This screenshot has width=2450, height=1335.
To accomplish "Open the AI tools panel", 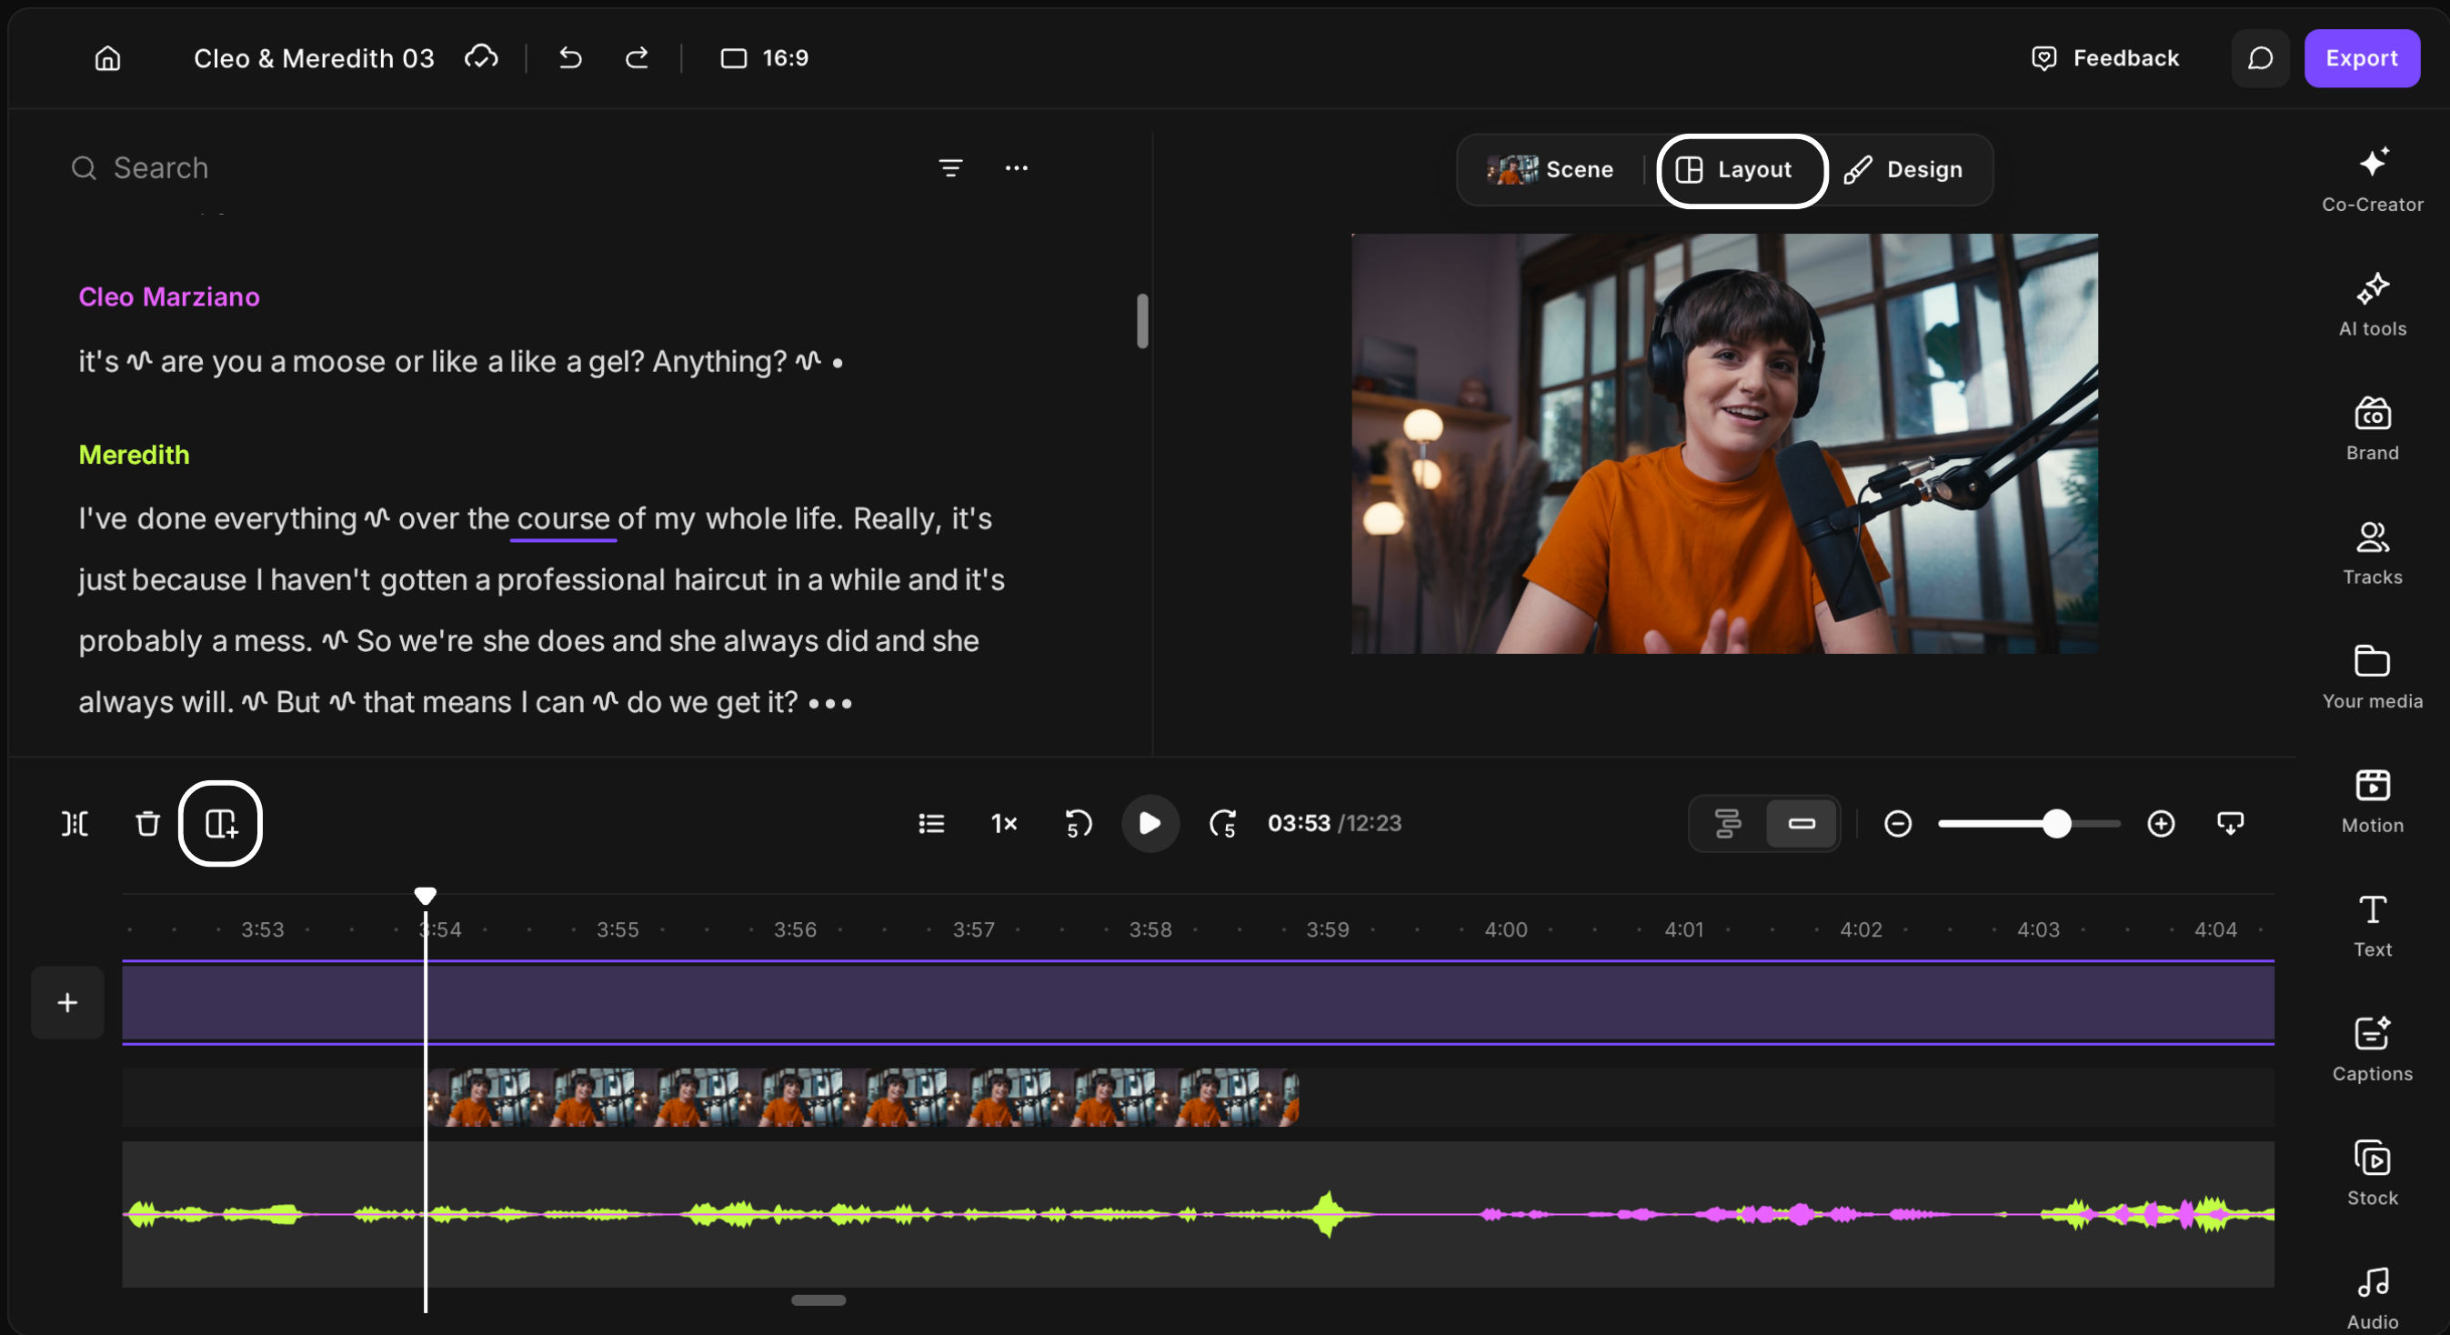I will [x=2372, y=305].
